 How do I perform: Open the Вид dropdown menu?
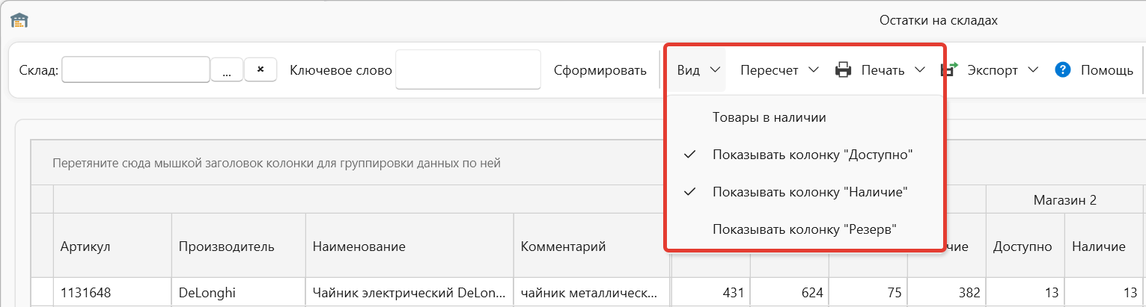(698, 70)
